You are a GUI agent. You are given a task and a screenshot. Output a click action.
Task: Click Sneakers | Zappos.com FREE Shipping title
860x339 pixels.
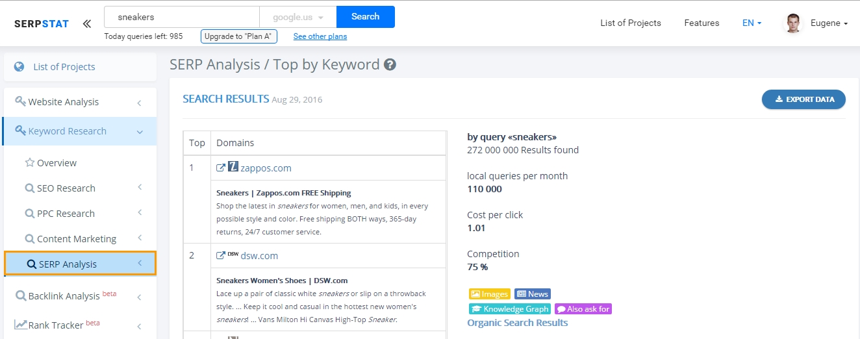tap(284, 193)
